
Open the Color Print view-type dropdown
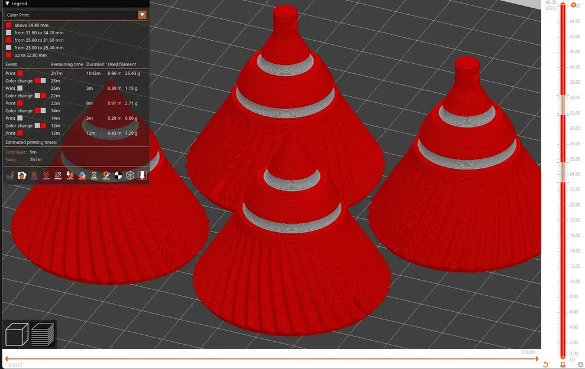[76, 15]
